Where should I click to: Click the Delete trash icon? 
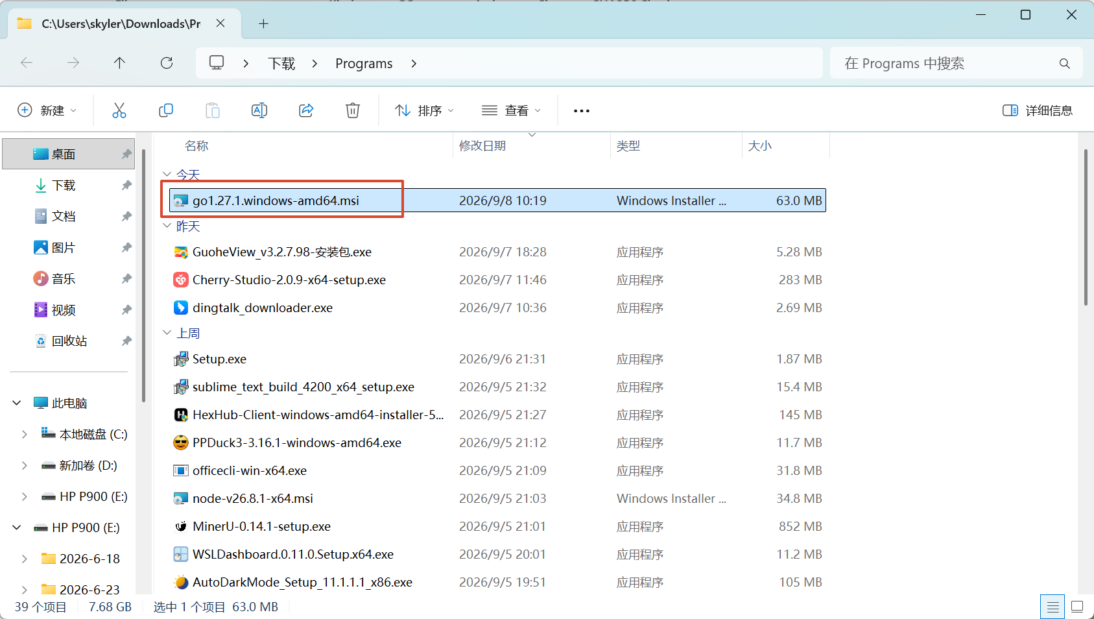coord(353,110)
